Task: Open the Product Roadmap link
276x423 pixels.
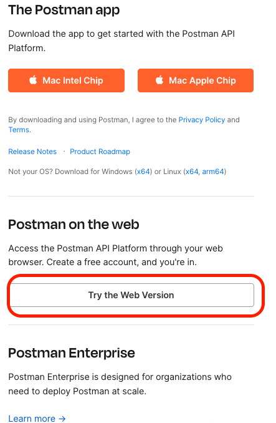Action: point(100,152)
